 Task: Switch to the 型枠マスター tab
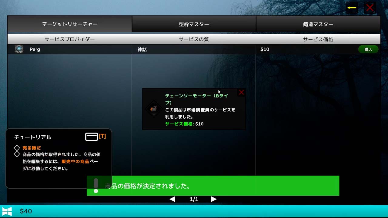194,24
